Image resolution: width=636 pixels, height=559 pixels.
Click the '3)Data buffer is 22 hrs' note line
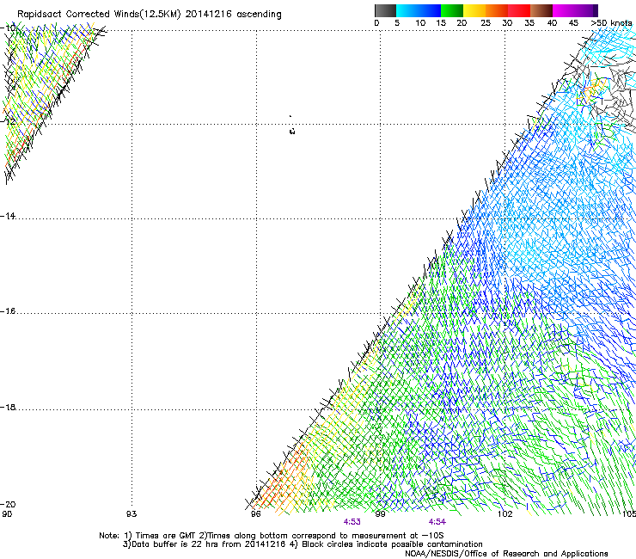pos(303,544)
